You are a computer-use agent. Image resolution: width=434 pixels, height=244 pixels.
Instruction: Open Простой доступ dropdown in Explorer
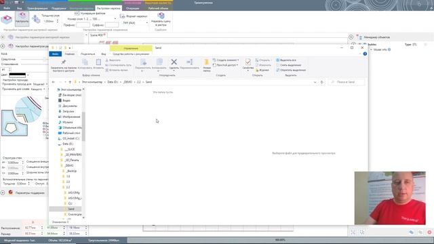tap(225, 65)
